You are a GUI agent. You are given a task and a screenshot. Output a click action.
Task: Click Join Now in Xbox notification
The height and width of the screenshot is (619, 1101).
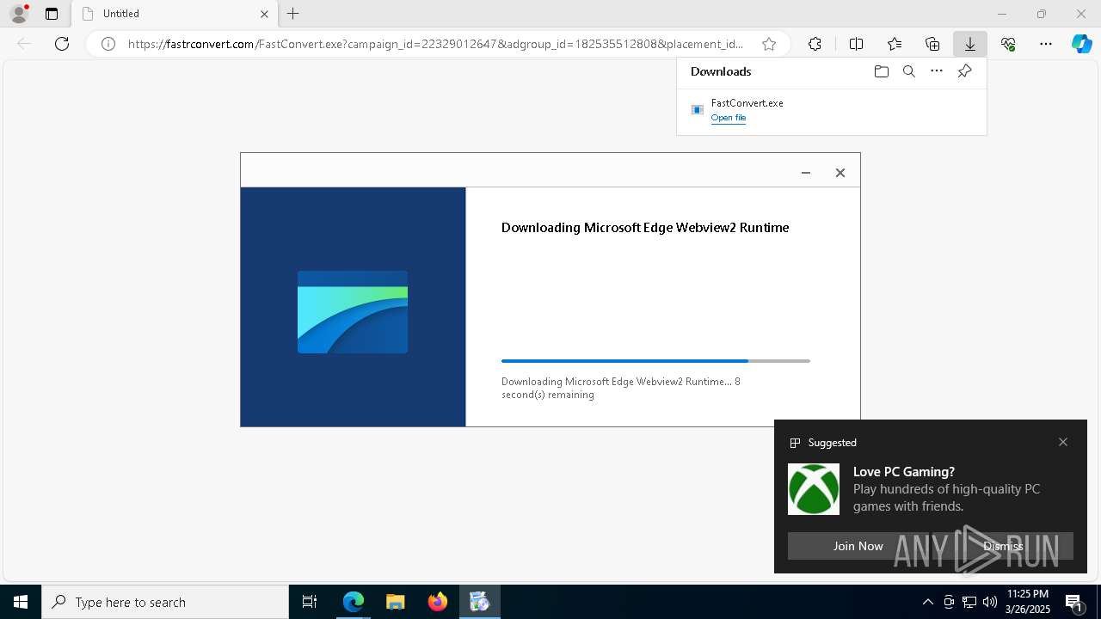pyautogui.click(x=858, y=546)
